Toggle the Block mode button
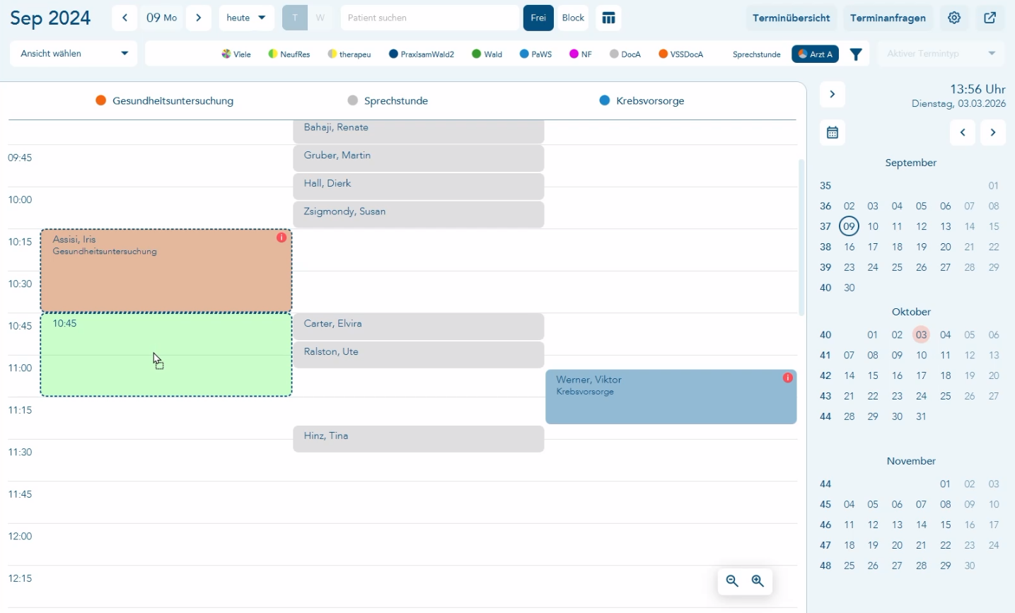Viewport: 1015px width, 613px height. tap(573, 18)
